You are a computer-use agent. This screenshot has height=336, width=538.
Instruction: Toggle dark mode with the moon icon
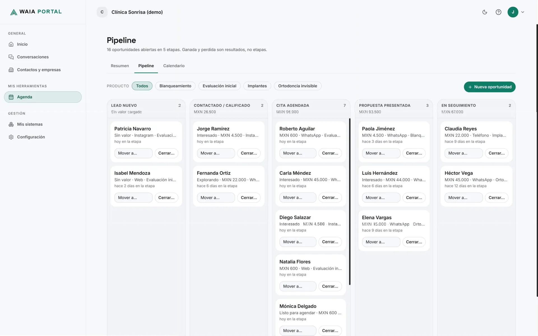pos(484,12)
